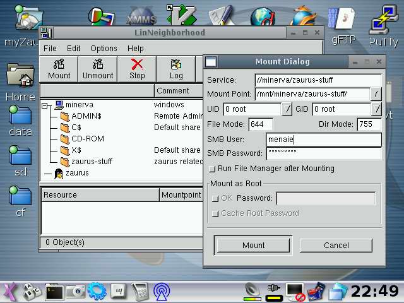Click the Mount button in the dialog
The width and height of the screenshot is (404, 303).
click(253, 245)
